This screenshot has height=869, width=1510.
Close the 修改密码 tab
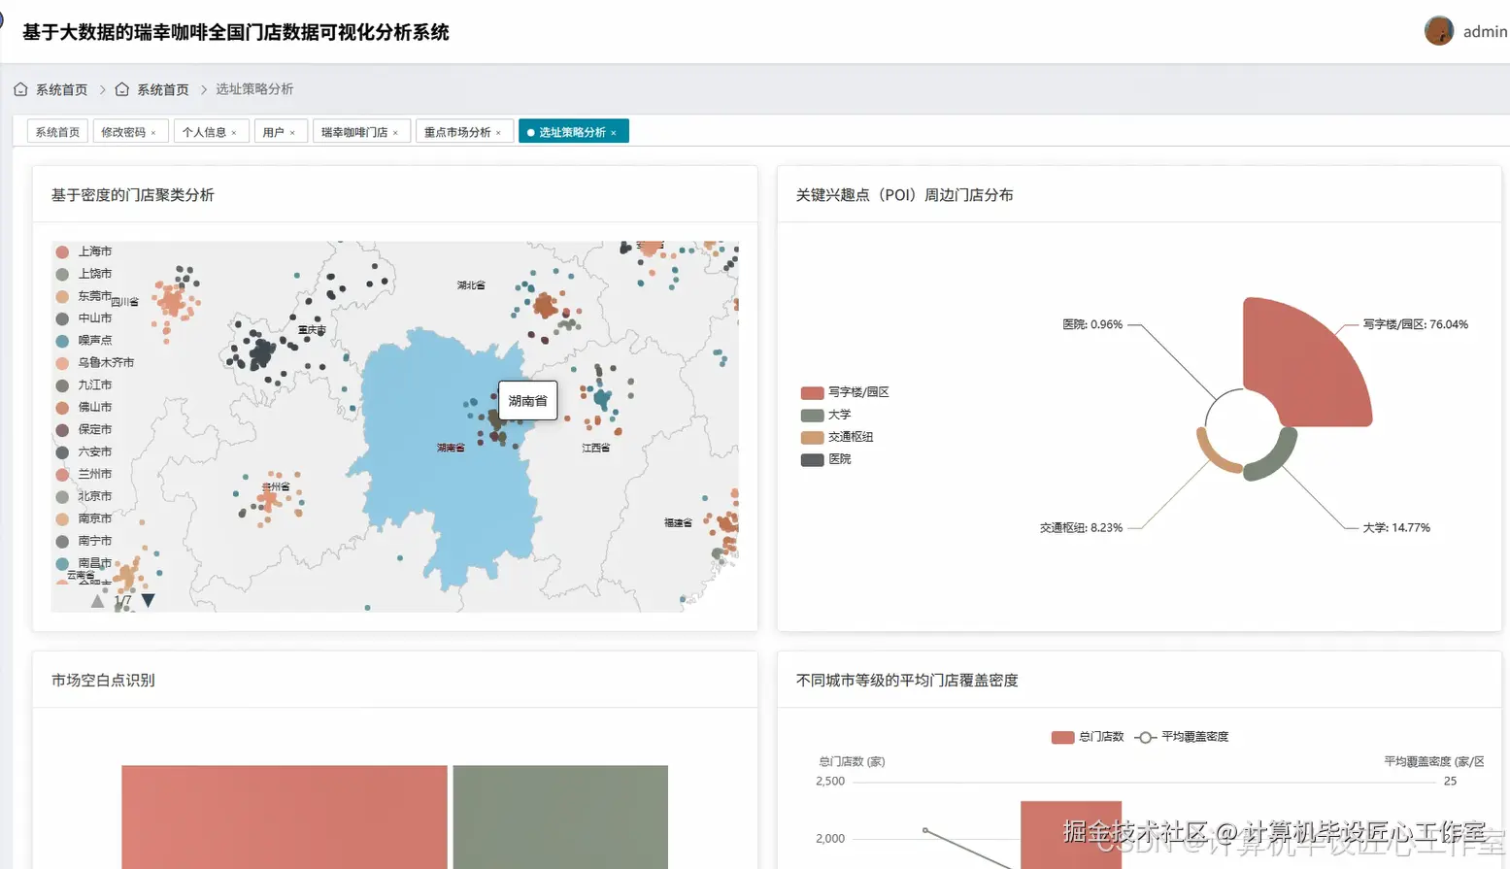click(153, 133)
